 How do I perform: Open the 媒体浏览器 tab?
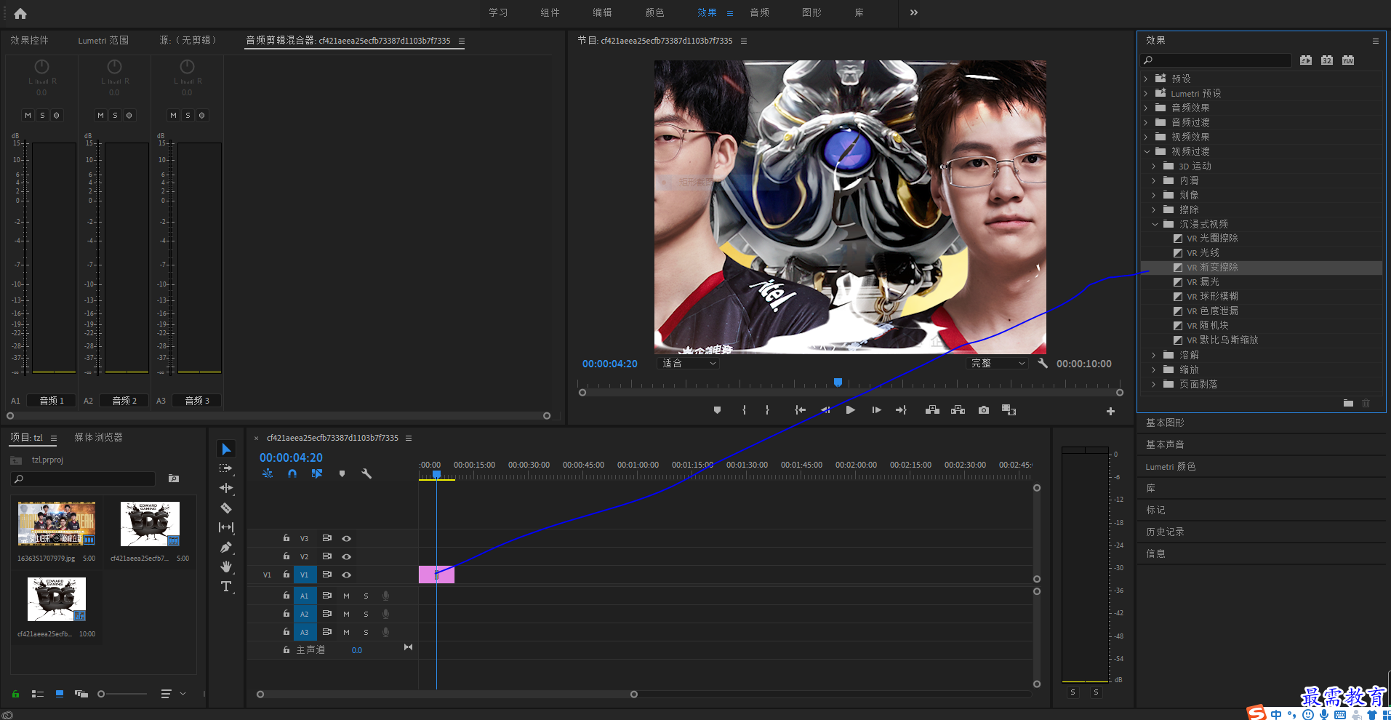pos(98,437)
